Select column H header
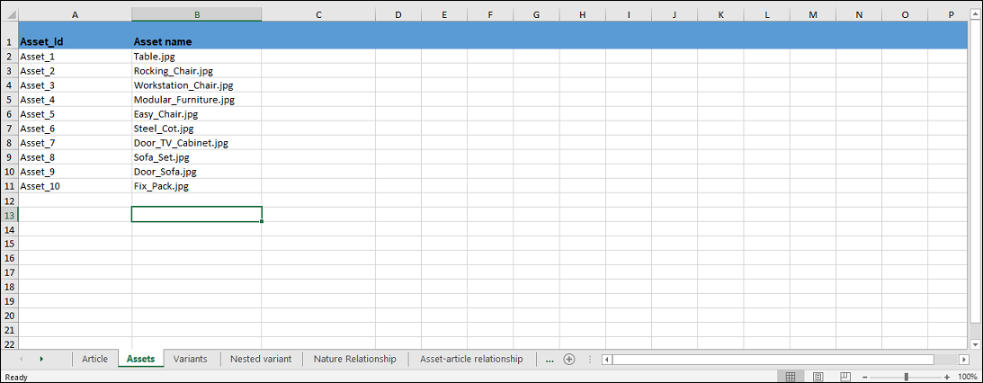The height and width of the screenshot is (383, 983). [x=583, y=14]
